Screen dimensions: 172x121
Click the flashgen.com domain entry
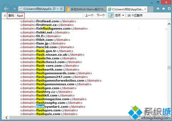(48, 88)
